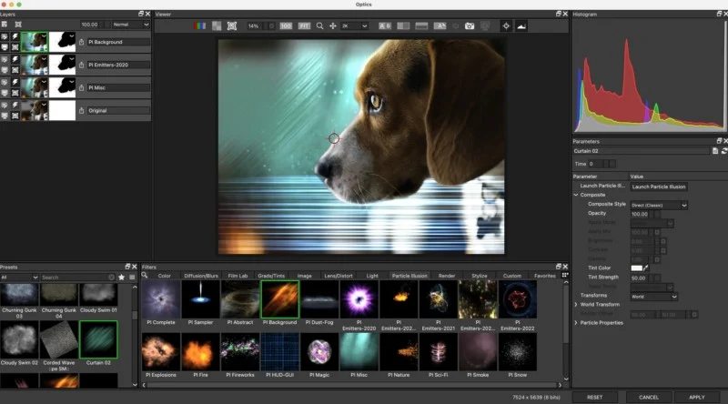Toggle visibility of the Original layer

5,106
